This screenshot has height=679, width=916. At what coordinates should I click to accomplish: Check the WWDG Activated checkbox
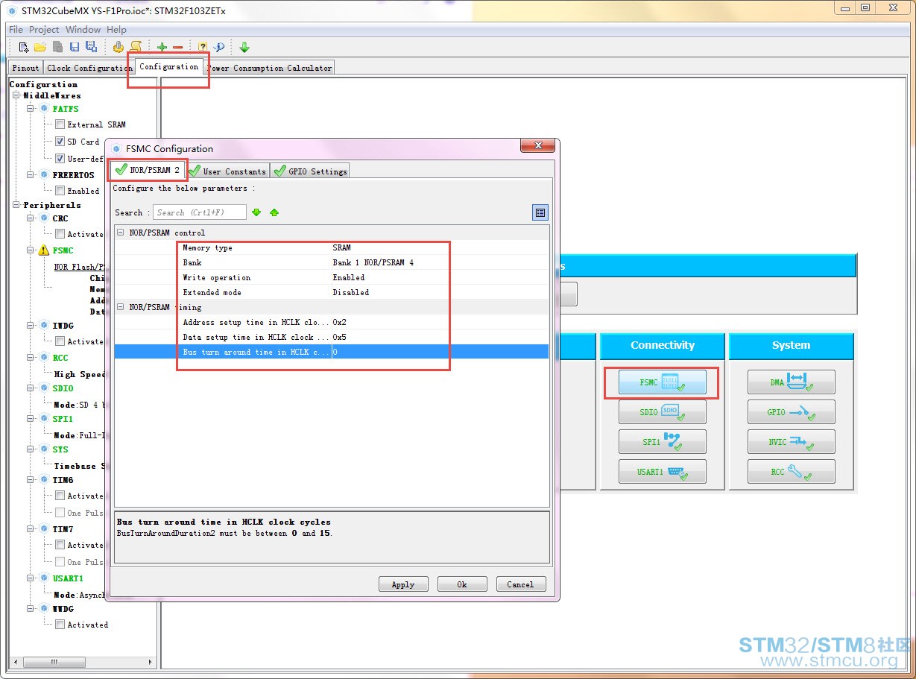[60, 625]
